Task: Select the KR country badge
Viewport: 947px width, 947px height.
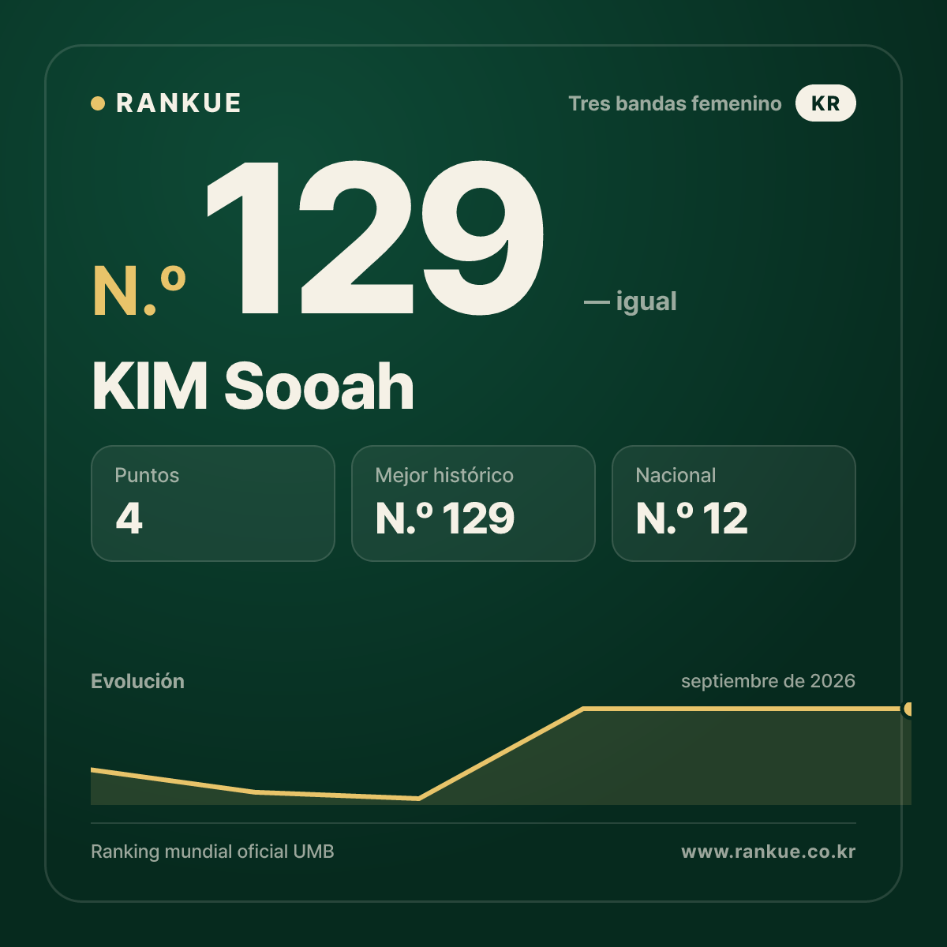Action: tap(825, 103)
